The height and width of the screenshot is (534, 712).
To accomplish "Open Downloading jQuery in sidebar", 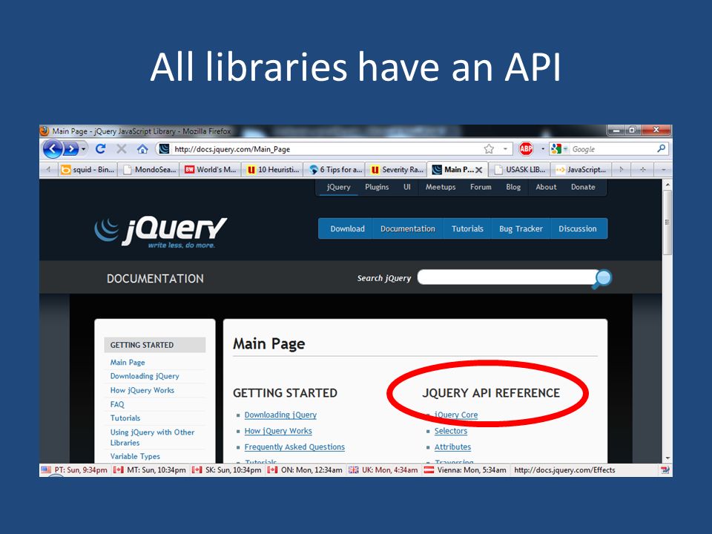I will 145,376.
